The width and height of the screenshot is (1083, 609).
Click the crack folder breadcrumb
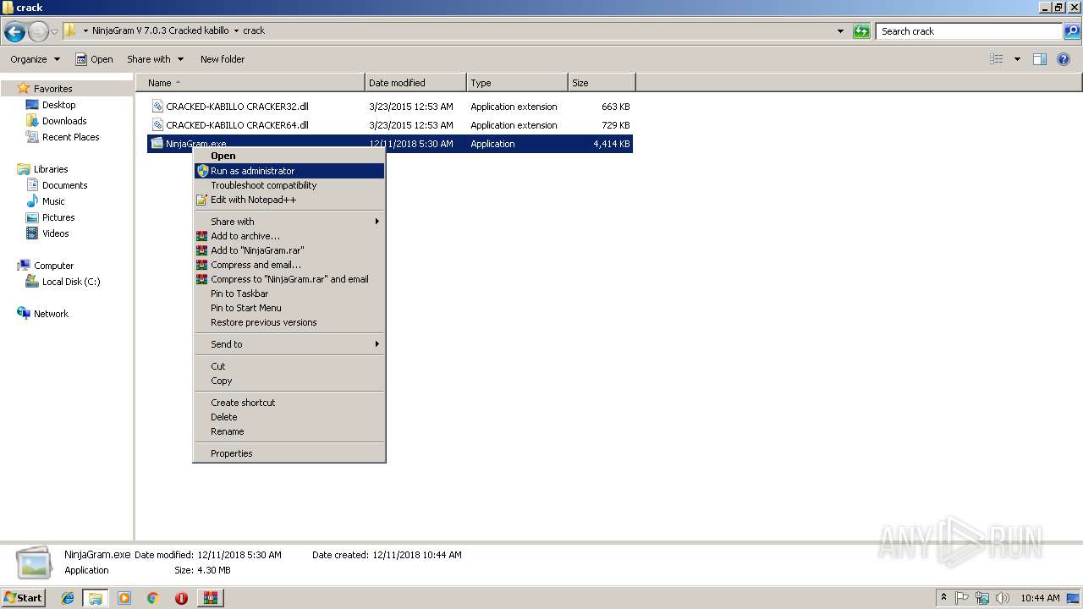pos(254,30)
